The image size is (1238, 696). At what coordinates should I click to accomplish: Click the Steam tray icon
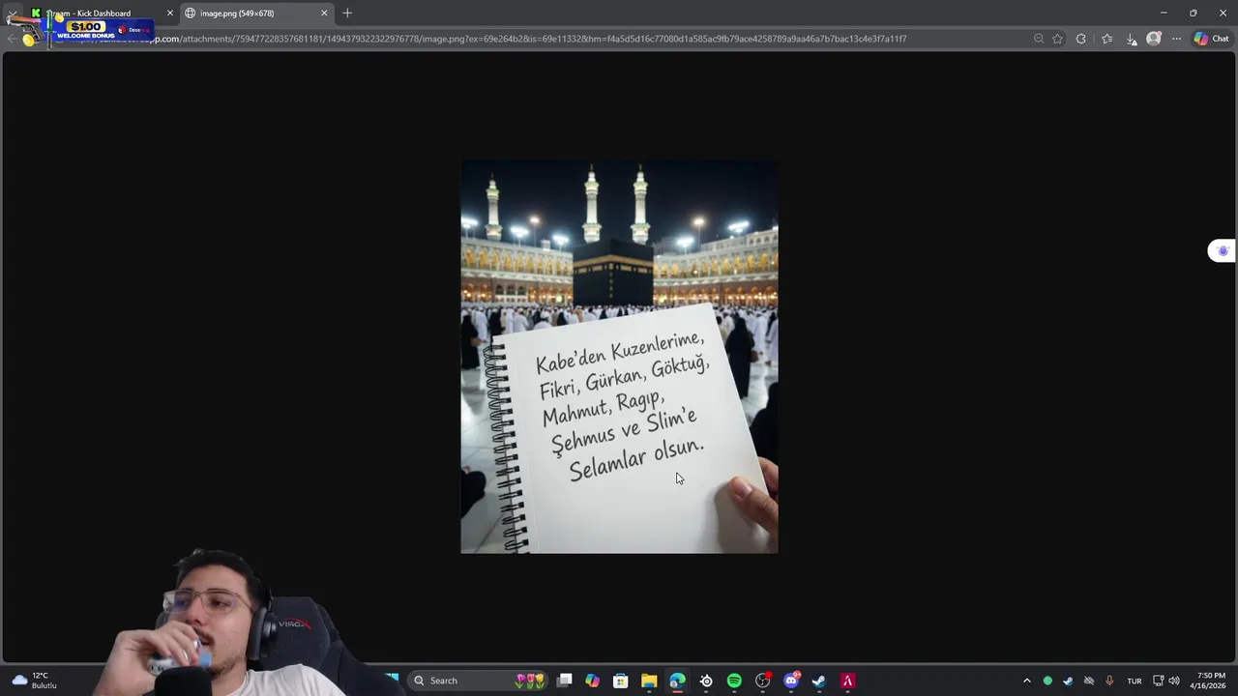click(1068, 681)
